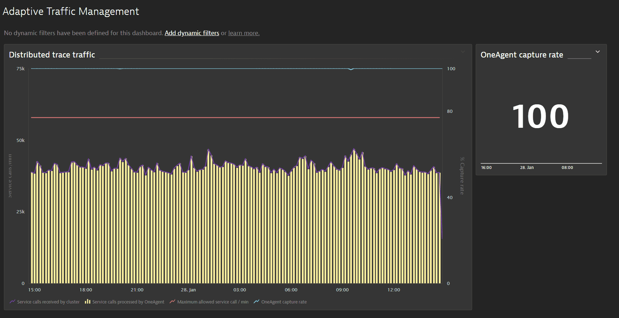The height and width of the screenshot is (318, 619).
Task: Click the 'OneAgent capture rate' tile title
Action: pos(521,55)
